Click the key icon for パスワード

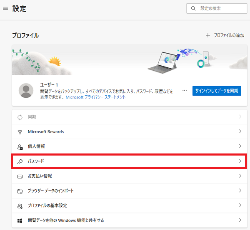click(x=20, y=161)
